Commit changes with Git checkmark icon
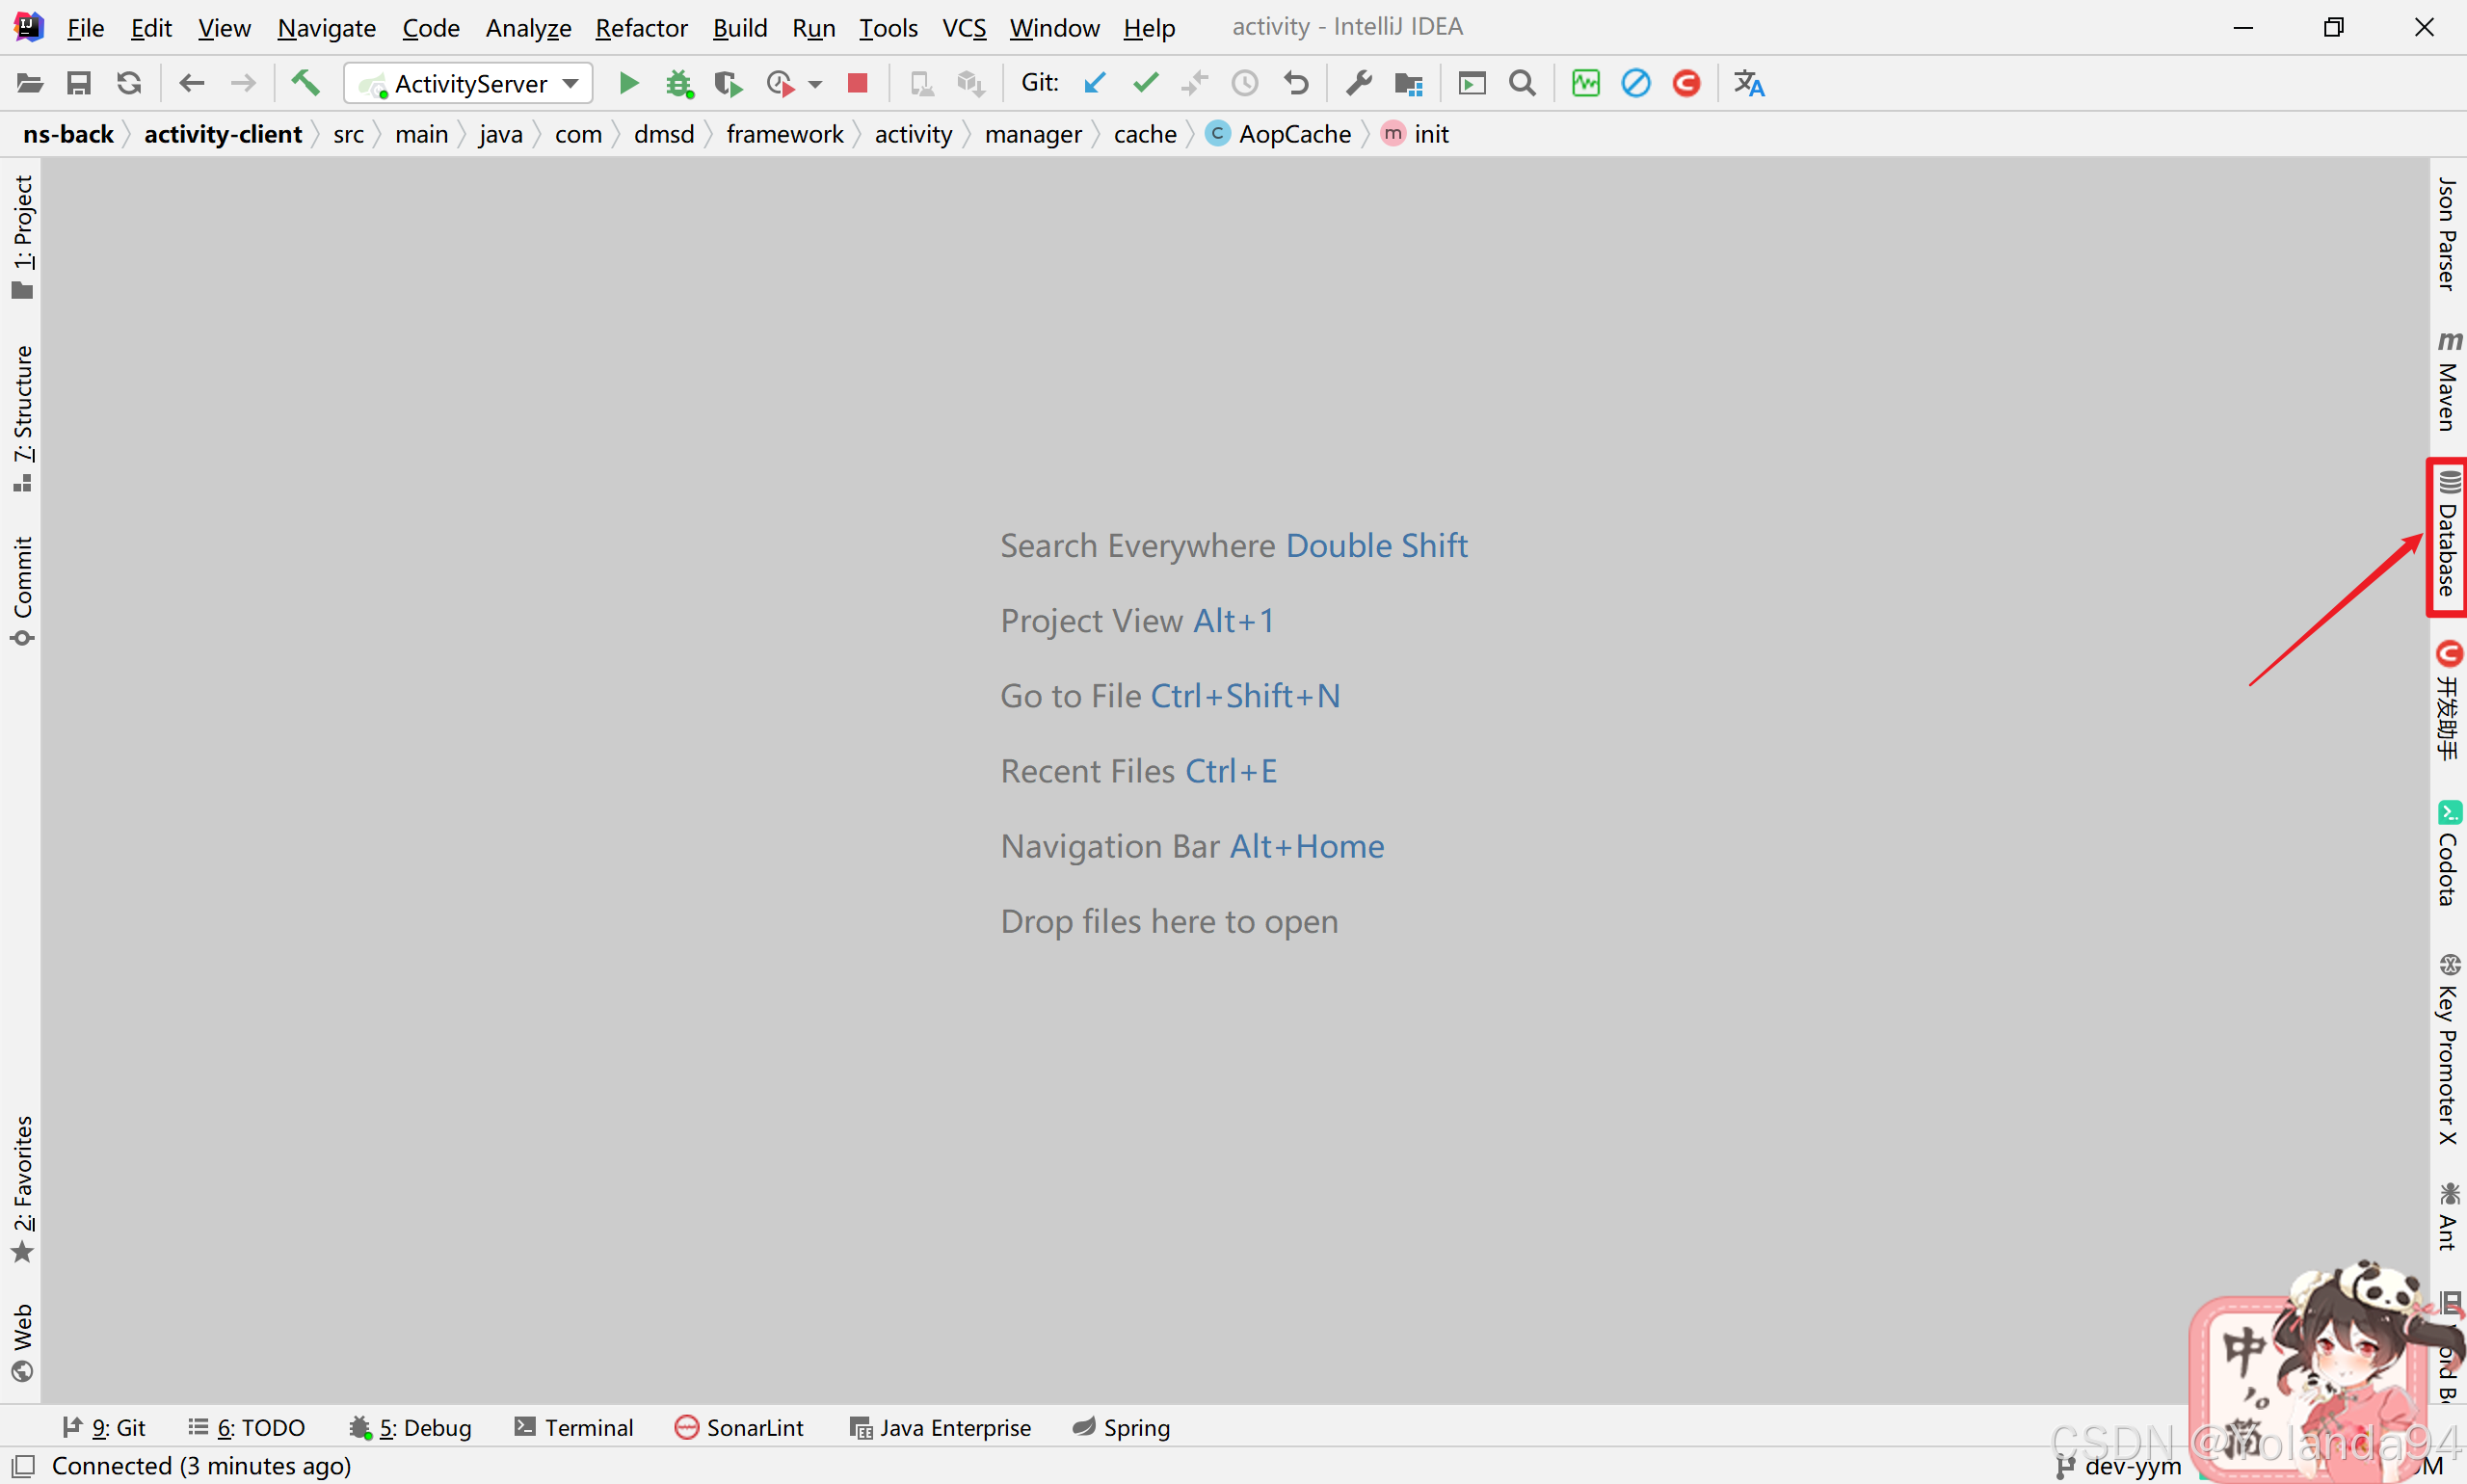Image resolution: width=2467 pixels, height=1484 pixels. (1145, 83)
